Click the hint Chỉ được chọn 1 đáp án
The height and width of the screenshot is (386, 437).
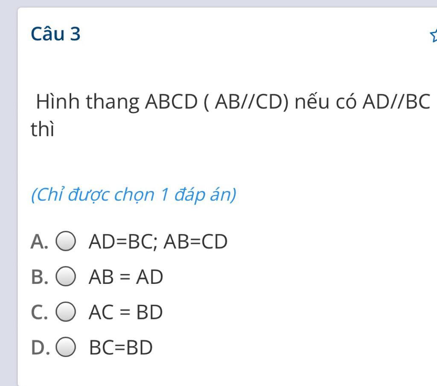(134, 195)
